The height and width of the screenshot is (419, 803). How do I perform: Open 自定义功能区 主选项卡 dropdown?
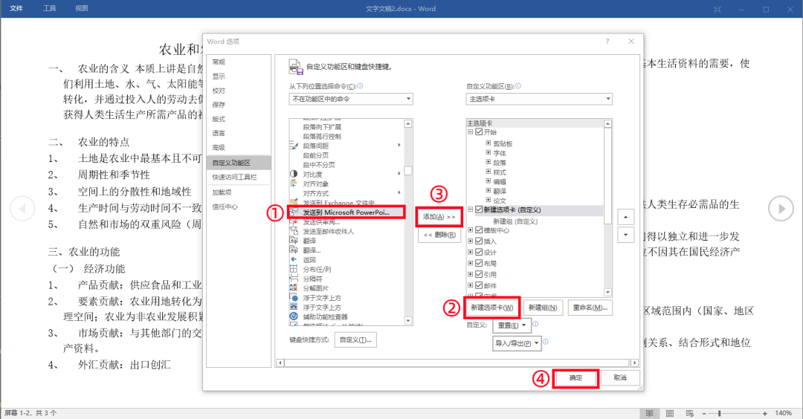[539, 99]
